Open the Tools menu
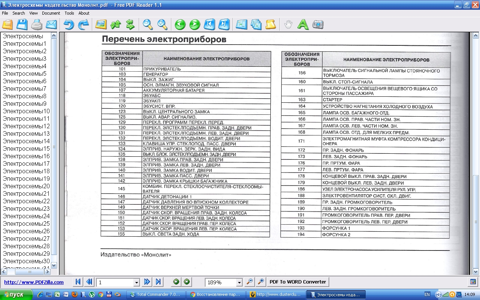This screenshot has width=480, height=300. (69, 13)
